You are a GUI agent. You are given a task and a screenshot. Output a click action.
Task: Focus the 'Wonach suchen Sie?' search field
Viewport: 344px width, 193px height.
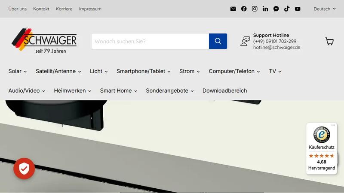[150, 41]
